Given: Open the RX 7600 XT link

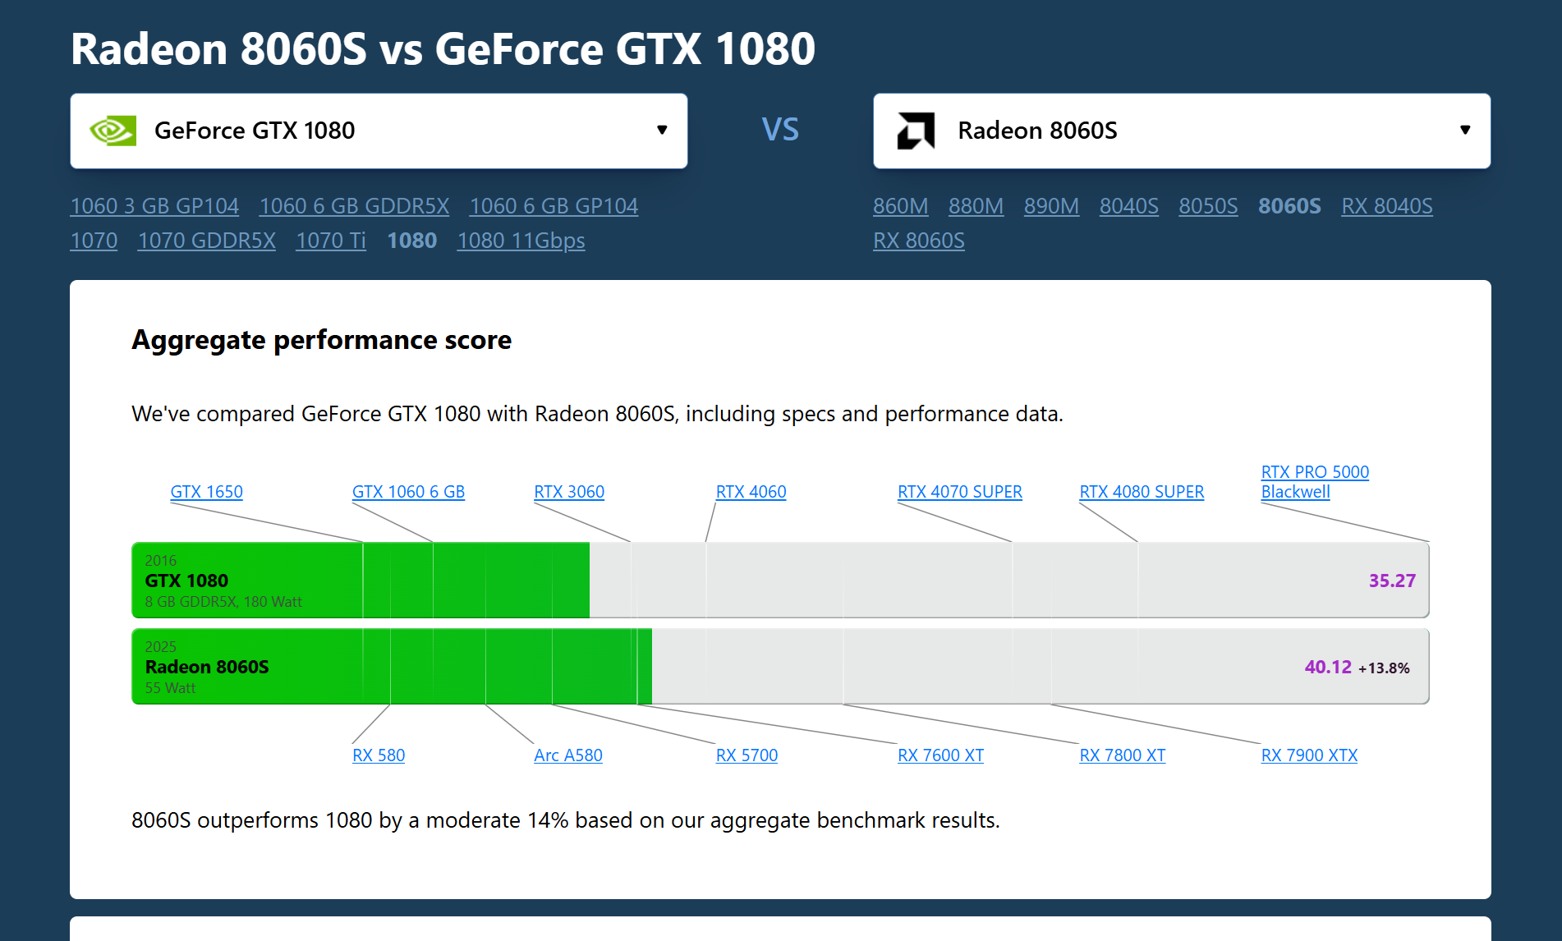Looking at the screenshot, I should click(x=940, y=755).
